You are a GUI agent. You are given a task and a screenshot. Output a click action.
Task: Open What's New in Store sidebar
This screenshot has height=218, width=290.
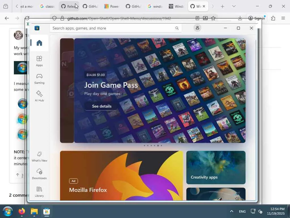(39, 157)
